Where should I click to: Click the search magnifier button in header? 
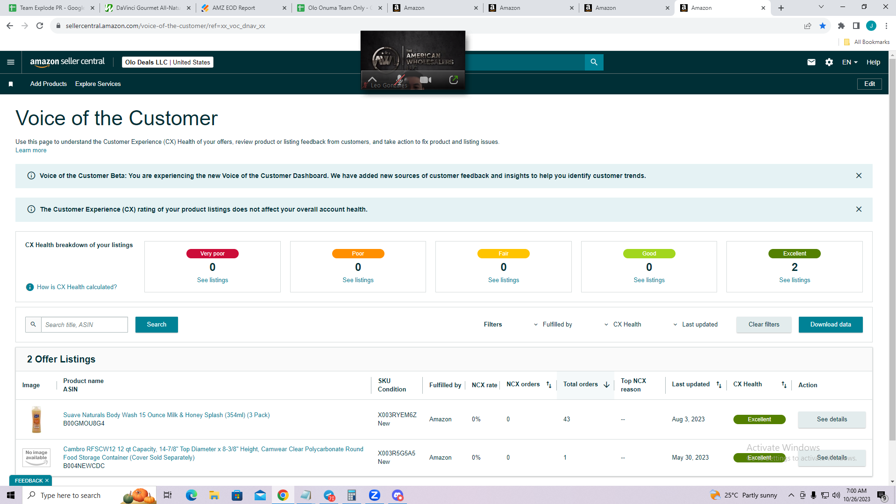594,62
